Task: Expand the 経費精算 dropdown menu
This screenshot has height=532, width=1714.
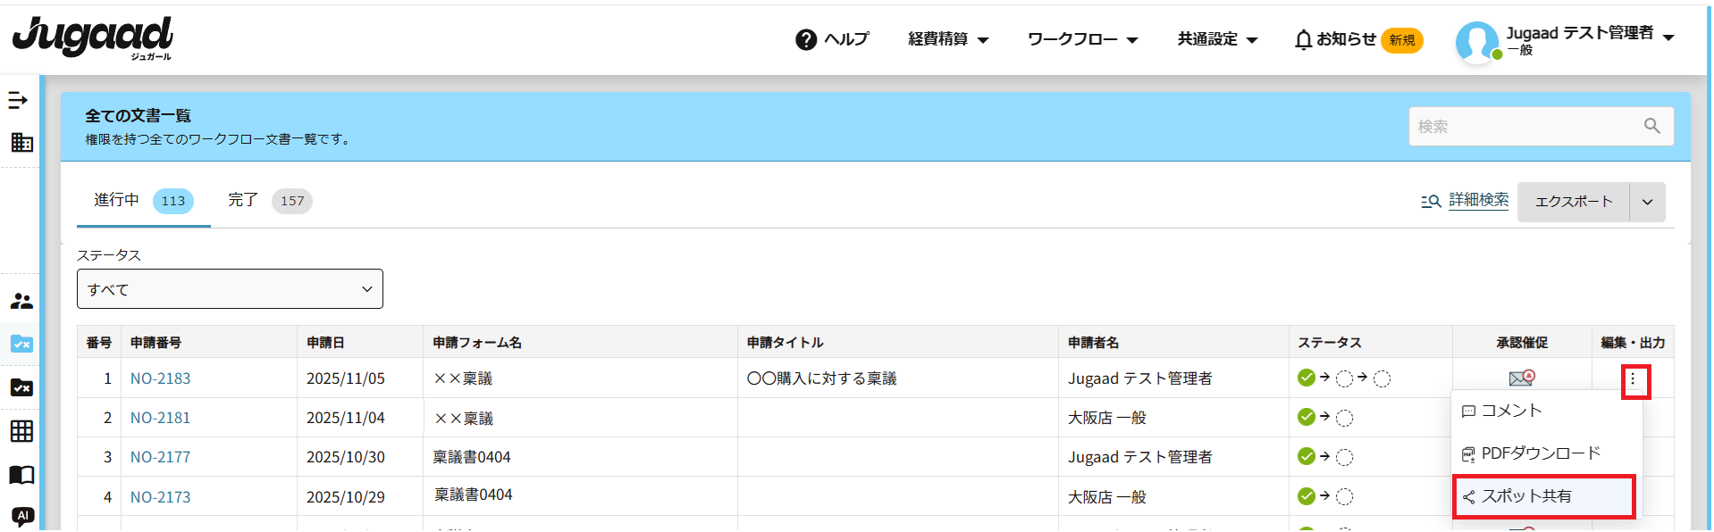Action: click(948, 39)
